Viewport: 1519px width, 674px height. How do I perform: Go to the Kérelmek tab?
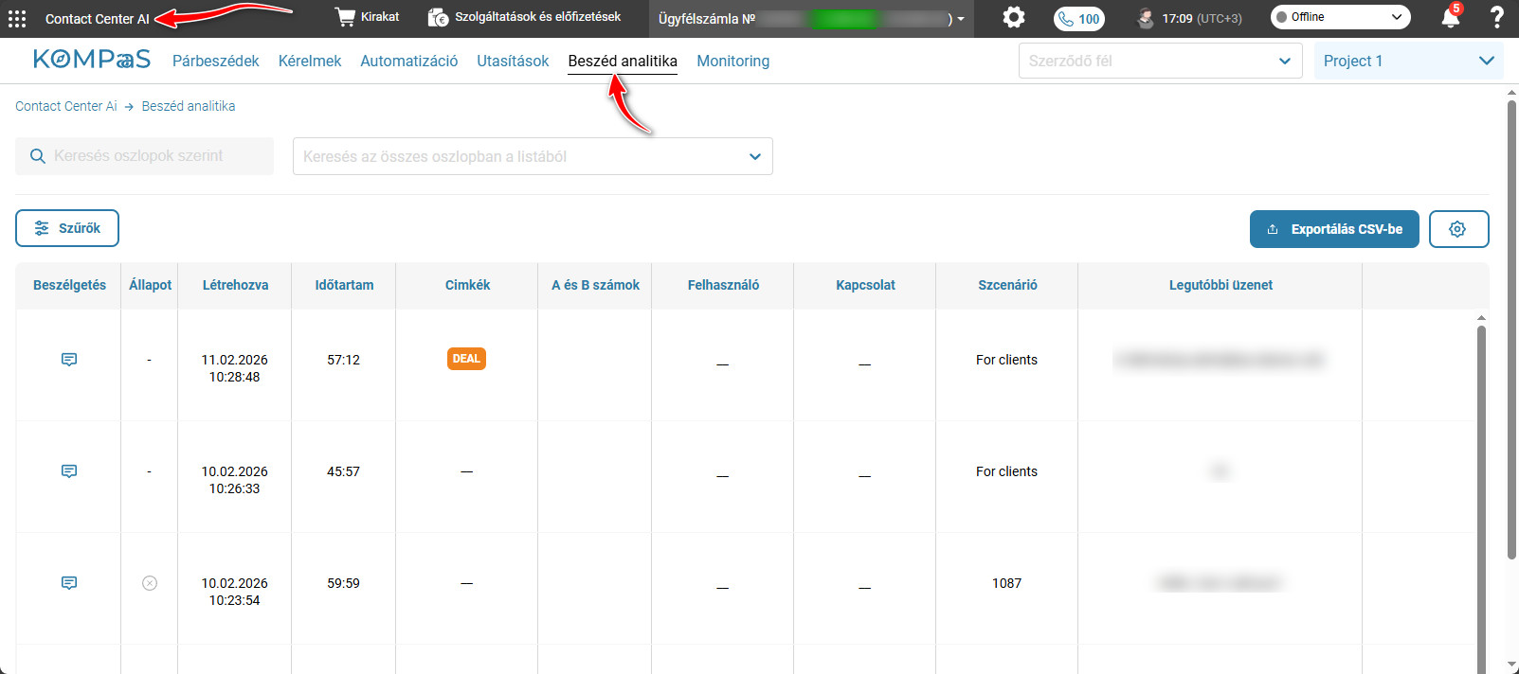(310, 61)
